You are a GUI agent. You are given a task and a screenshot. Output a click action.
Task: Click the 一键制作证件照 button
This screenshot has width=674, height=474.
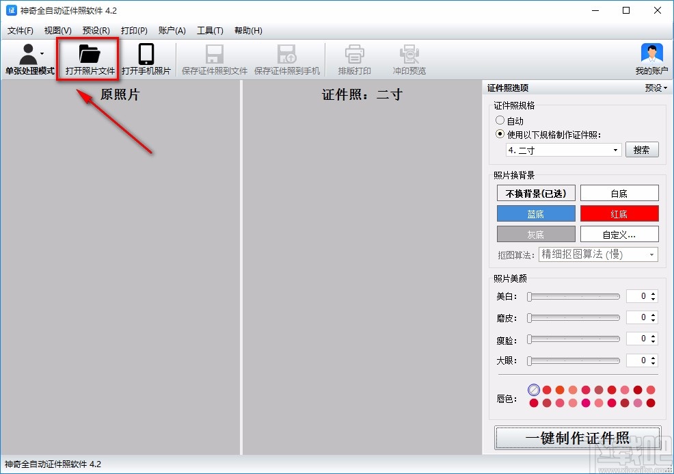577,438
